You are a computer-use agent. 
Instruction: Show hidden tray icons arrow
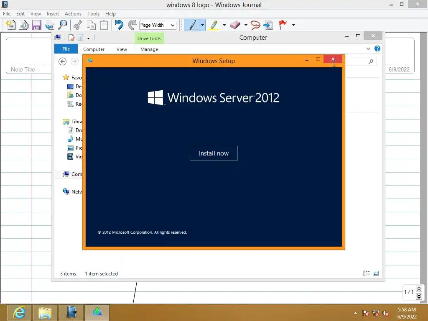pos(355,313)
